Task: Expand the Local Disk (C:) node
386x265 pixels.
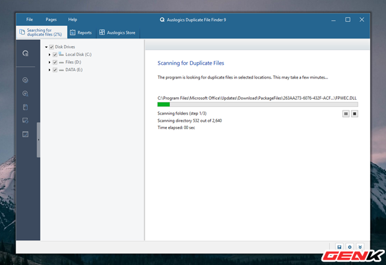Action: (x=49, y=54)
